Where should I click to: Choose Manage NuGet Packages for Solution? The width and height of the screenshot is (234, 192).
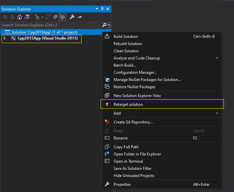(162, 80)
